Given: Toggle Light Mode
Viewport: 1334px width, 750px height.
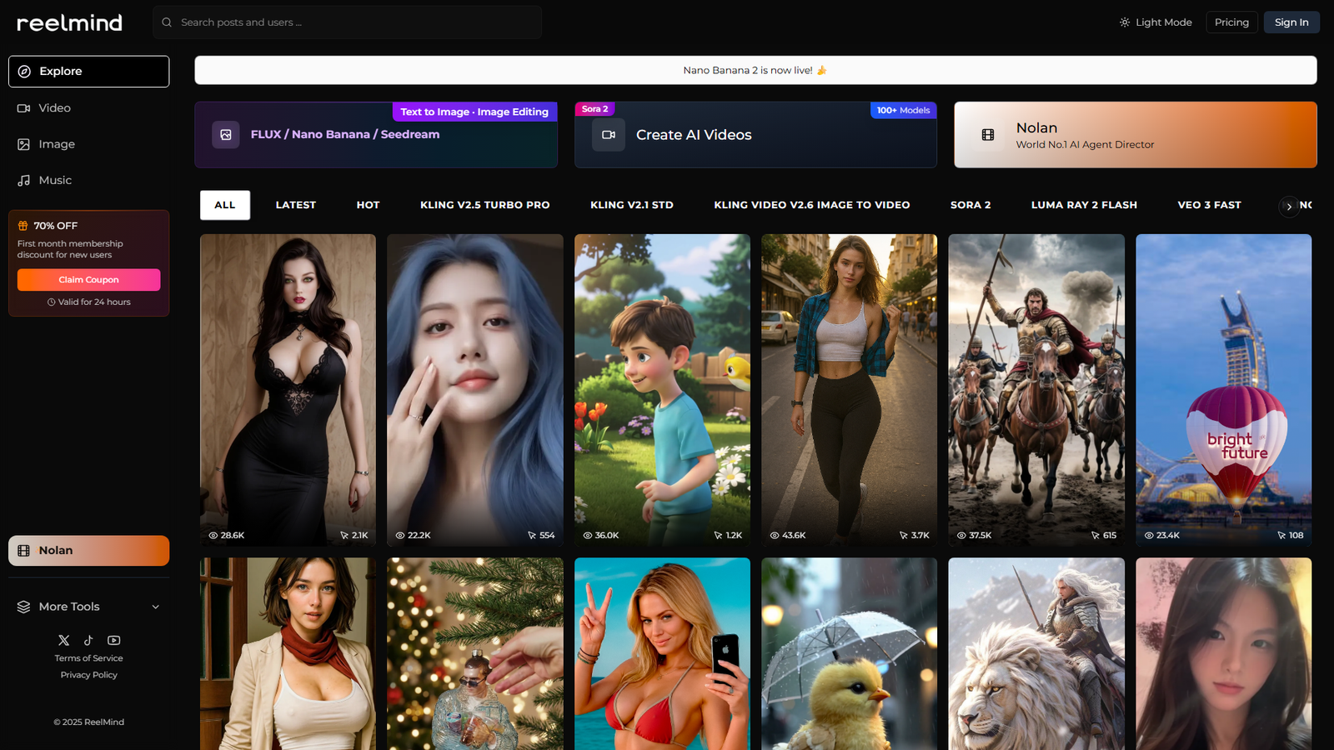Looking at the screenshot, I should coord(1156,22).
